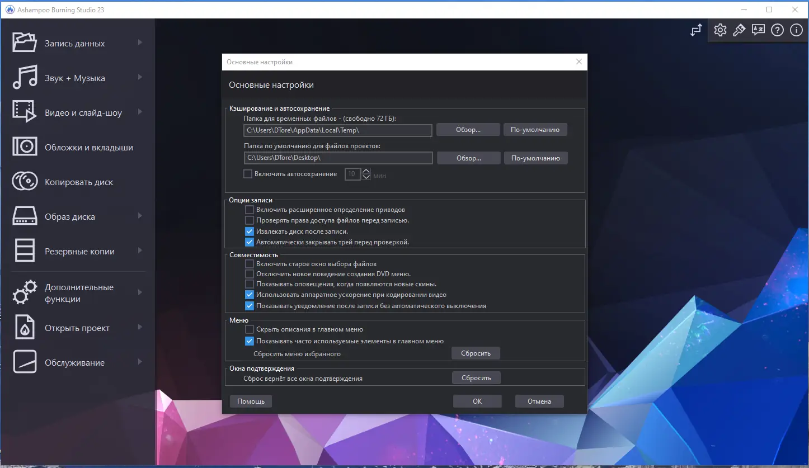Click the Обслуживание icon
Image resolution: width=809 pixels, height=468 pixels.
(25, 362)
